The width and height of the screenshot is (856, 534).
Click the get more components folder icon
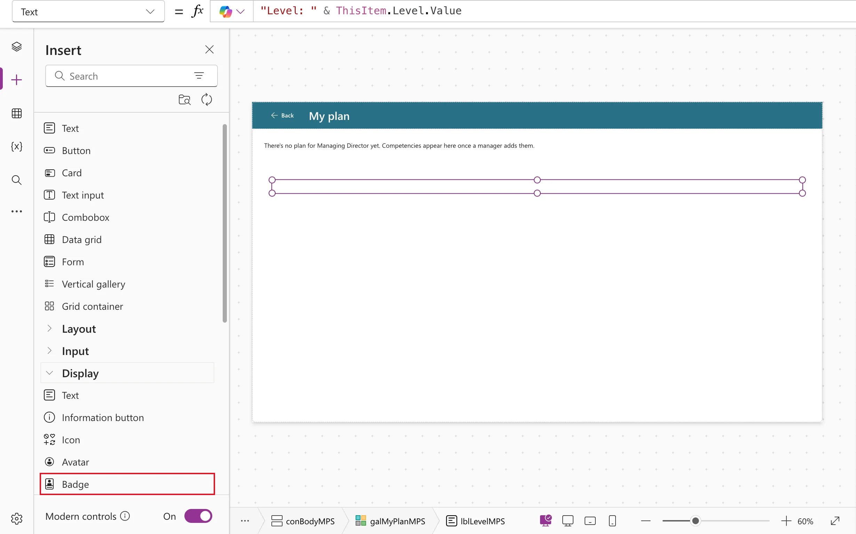point(184,99)
